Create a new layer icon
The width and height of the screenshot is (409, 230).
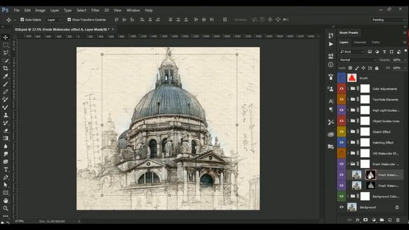[390, 220]
